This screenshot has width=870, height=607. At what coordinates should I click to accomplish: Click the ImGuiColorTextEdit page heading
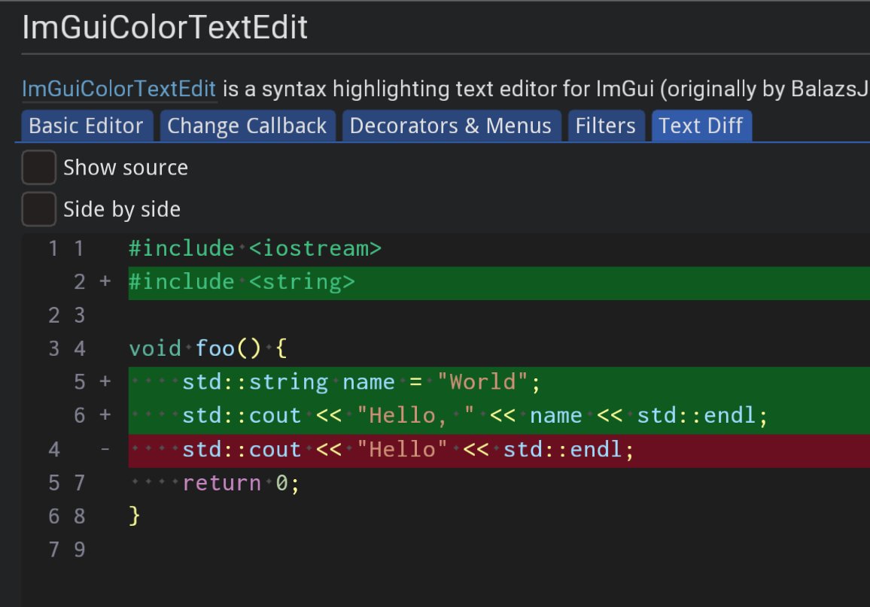(165, 27)
